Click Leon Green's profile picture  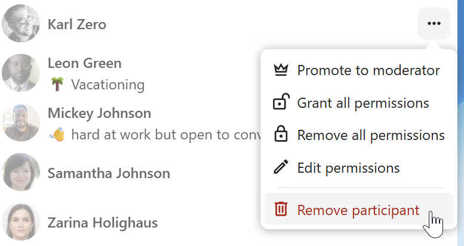pos(21,74)
